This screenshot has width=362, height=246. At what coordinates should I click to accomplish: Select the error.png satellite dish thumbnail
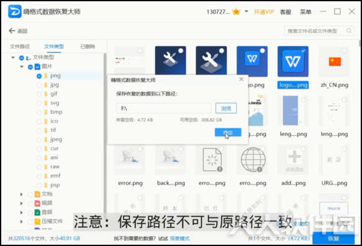coord(130,159)
